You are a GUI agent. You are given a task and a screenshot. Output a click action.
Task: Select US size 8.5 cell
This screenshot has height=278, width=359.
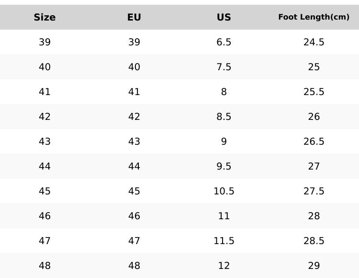(x=224, y=117)
